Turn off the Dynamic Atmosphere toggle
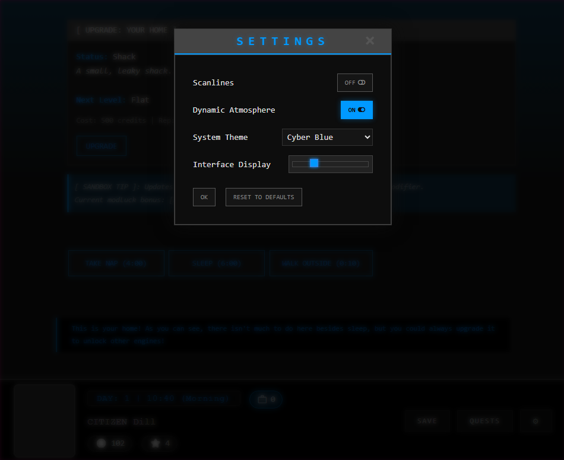 [x=356, y=110]
